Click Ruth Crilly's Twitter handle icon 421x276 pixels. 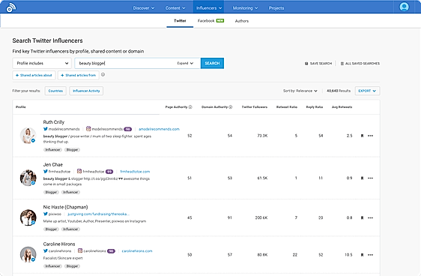pyautogui.click(x=46, y=129)
